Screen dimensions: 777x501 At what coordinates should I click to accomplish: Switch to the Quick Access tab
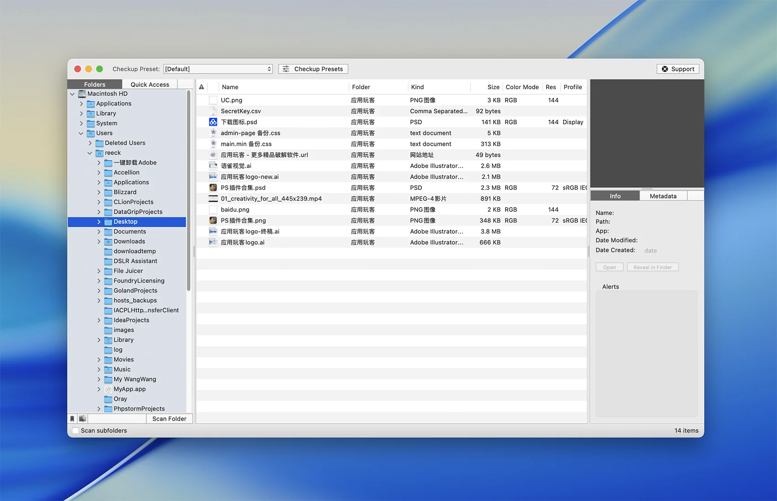tap(149, 85)
